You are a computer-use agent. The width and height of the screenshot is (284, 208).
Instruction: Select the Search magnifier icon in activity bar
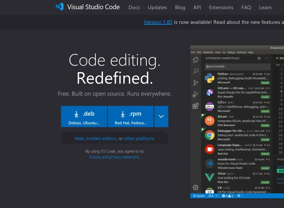(196, 71)
